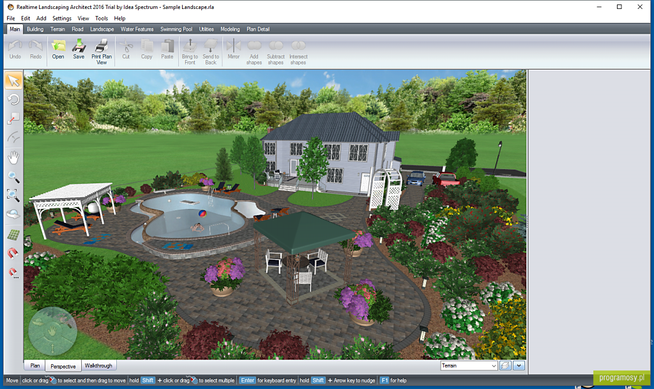
Task: Switch to the Modeling ribbon tab
Action: [230, 29]
